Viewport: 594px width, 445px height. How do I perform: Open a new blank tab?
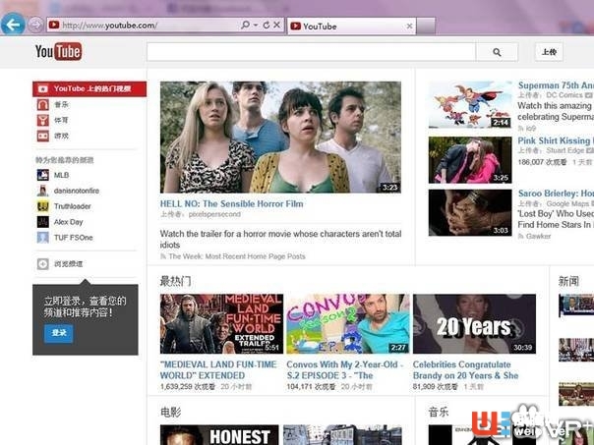(x=426, y=26)
